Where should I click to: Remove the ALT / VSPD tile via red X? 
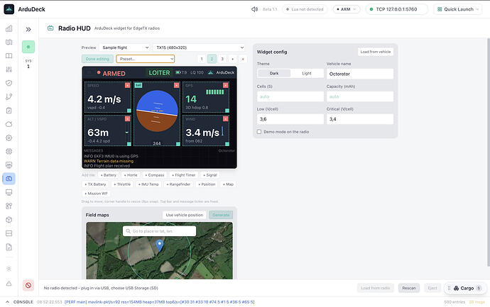128,119
